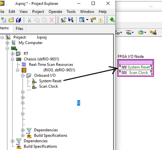The image size is (162, 150).
Task: Open the File menu
Action: coord(2,12)
